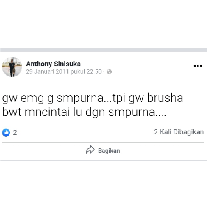
Task: Click the second line starting 'bwt mncintai lu'
Action: pyautogui.click(x=84, y=112)
